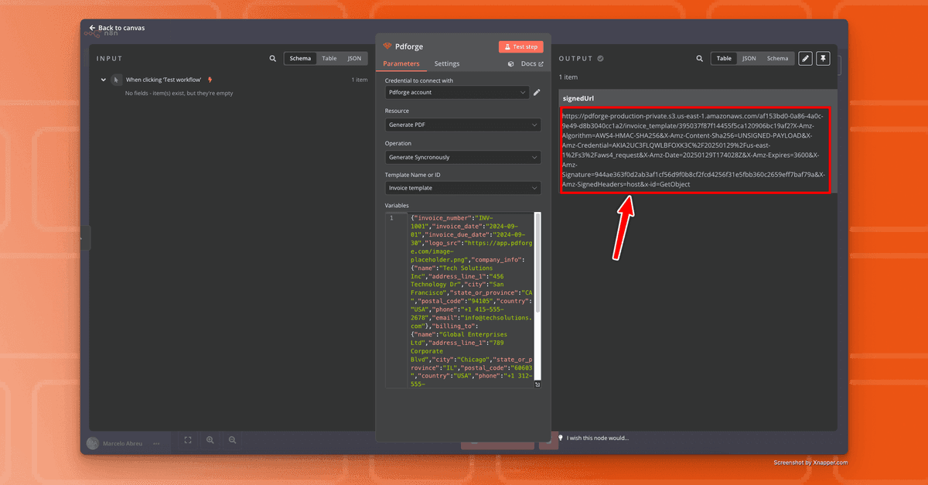Screen dimensions: 928x485
Task: Open the Resource dropdown showing Generate PDF
Action: coord(462,125)
